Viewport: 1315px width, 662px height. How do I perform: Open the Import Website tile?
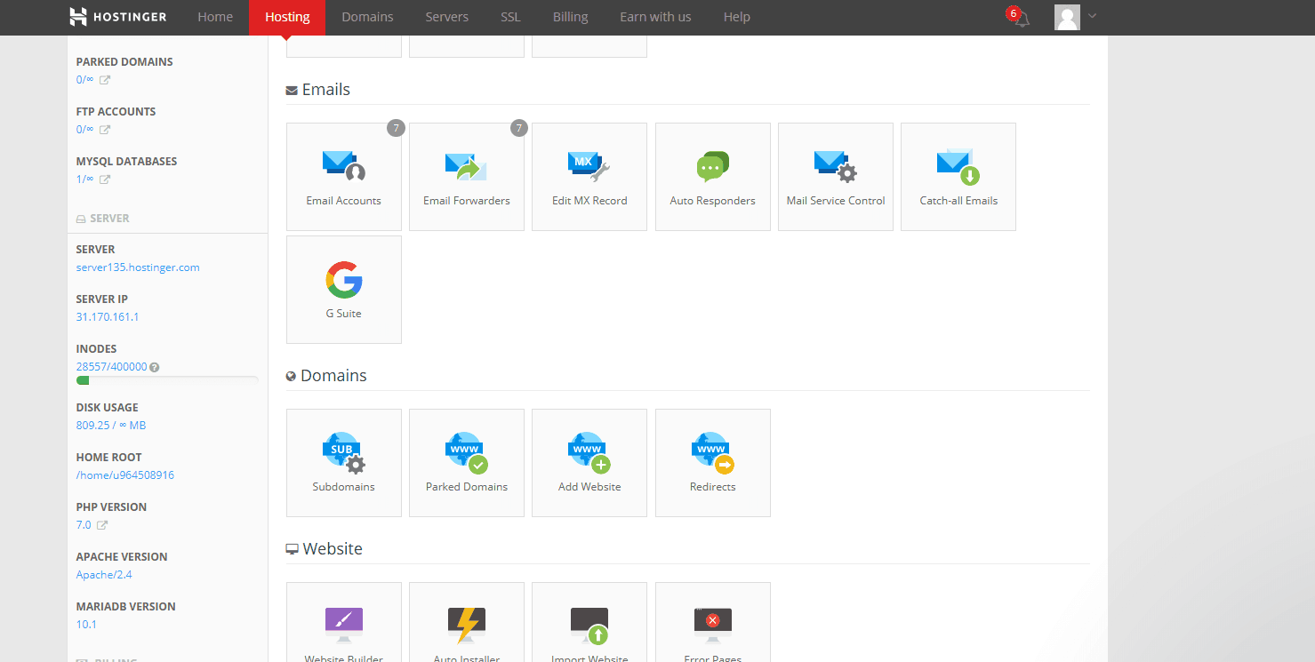click(589, 622)
